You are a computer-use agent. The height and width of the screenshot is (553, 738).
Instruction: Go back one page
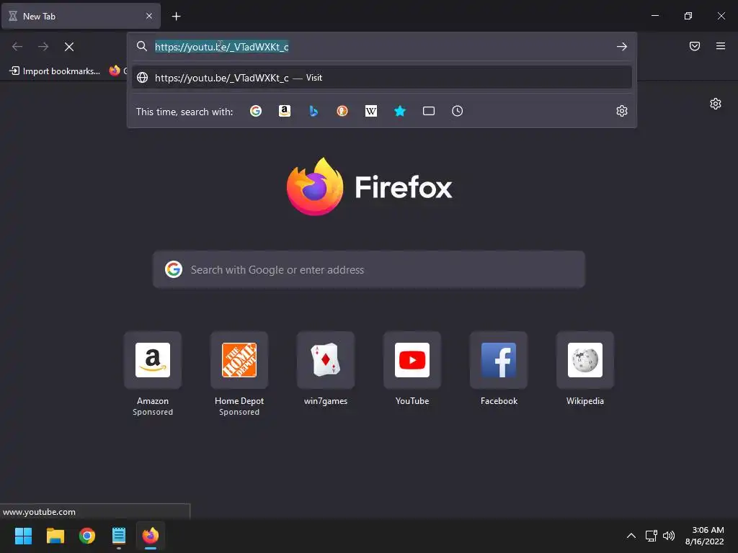click(x=17, y=47)
